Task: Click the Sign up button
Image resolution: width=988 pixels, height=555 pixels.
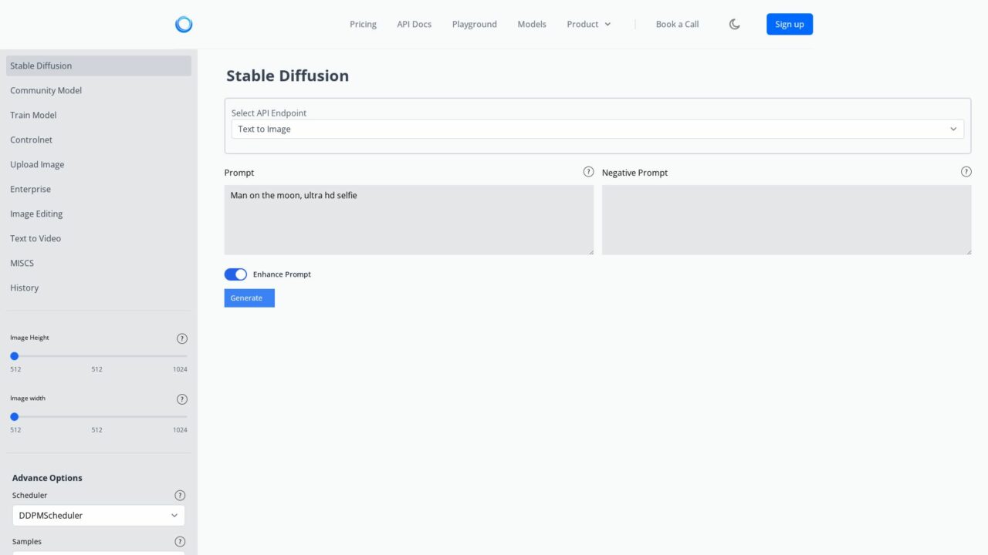Action: 789,24
